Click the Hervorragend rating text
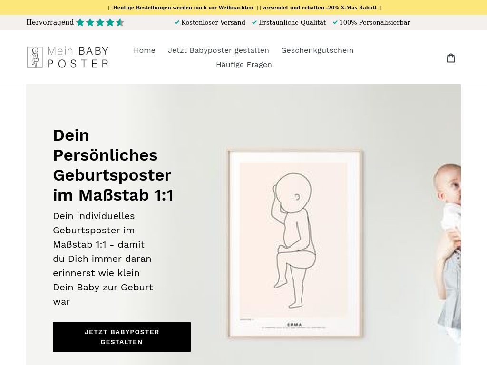 click(50, 22)
